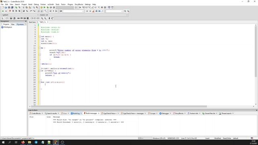The image size is (258, 145).
Task: Open the second toolbar combo box near search icons
Action: pyautogui.click(x=114, y=11)
